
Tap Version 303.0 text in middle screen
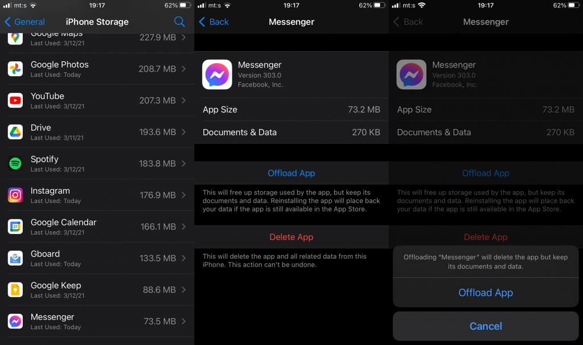pyautogui.click(x=260, y=75)
